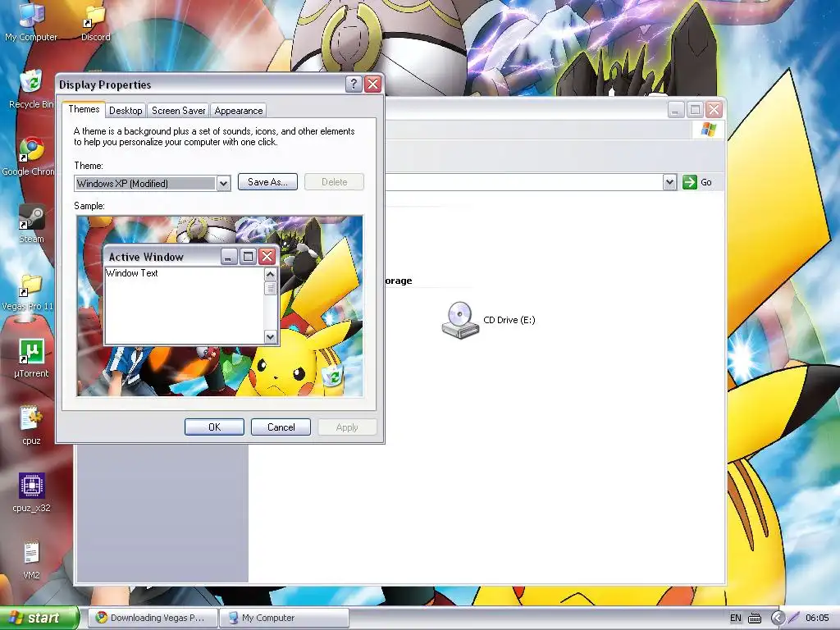The width and height of the screenshot is (840, 630).
Task: Select the CD Drive (E:) icon
Action: point(488,320)
